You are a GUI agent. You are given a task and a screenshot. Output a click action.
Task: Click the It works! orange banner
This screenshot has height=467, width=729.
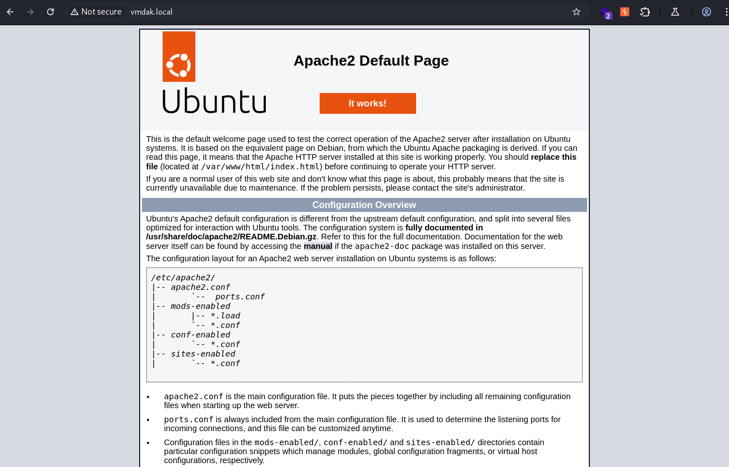[368, 103]
